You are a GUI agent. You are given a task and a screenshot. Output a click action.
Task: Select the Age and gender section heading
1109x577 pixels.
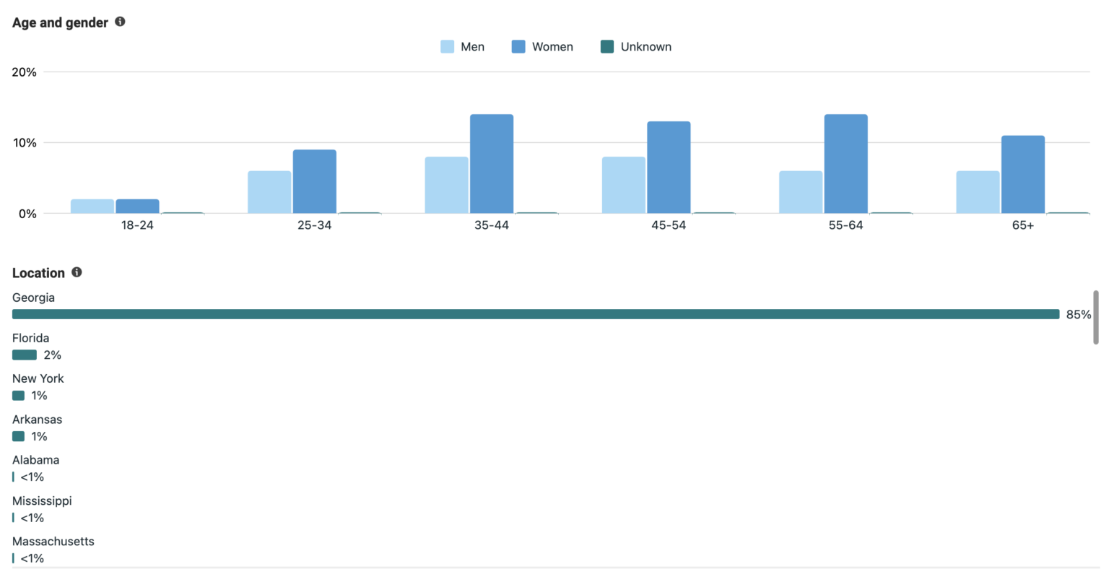click(x=58, y=22)
